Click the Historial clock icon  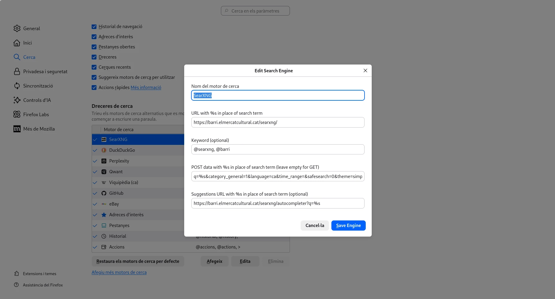pyautogui.click(x=104, y=236)
